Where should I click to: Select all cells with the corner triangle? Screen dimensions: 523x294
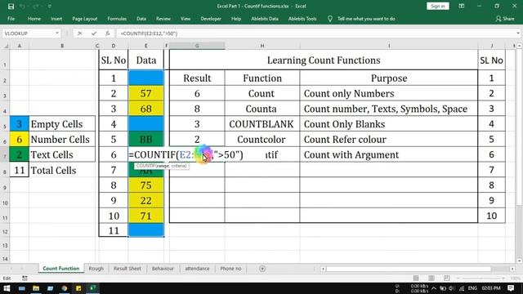point(6,46)
